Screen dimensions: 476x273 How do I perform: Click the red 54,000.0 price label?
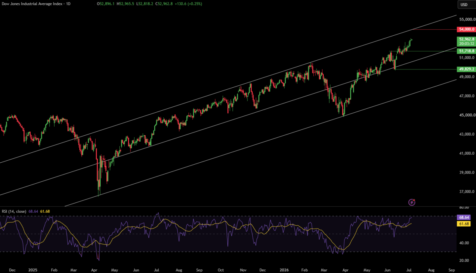click(466, 29)
